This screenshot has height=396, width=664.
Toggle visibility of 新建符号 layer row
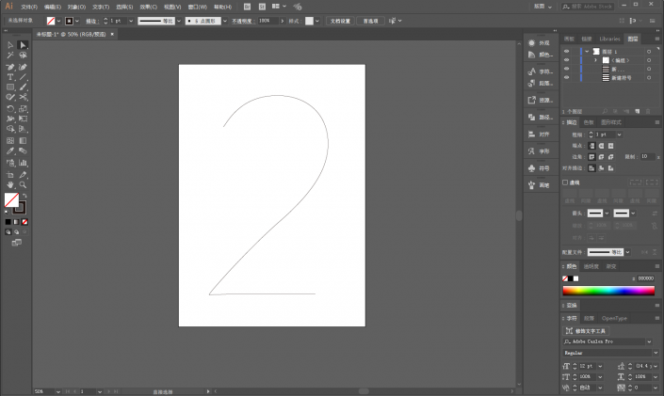tap(566, 78)
